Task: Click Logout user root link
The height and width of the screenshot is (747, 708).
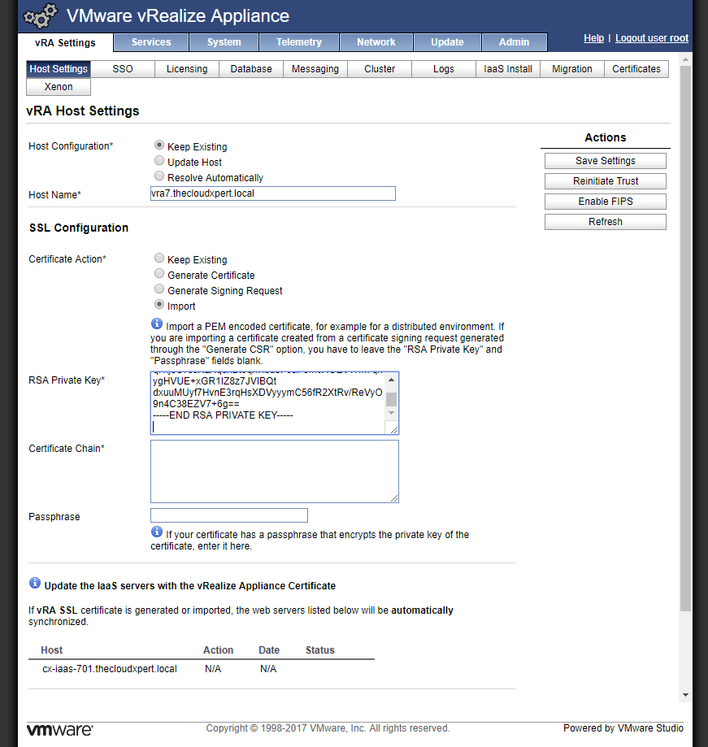Action: [651, 38]
